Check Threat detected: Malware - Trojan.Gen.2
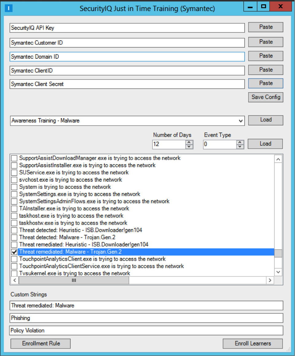 click(14, 237)
